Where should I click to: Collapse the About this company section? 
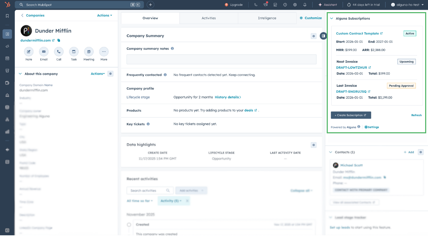click(x=20, y=74)
